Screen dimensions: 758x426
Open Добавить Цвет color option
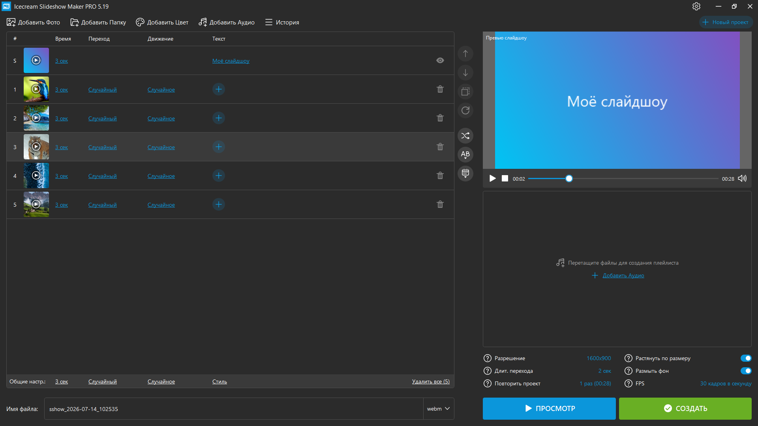(x=162, y=22)
